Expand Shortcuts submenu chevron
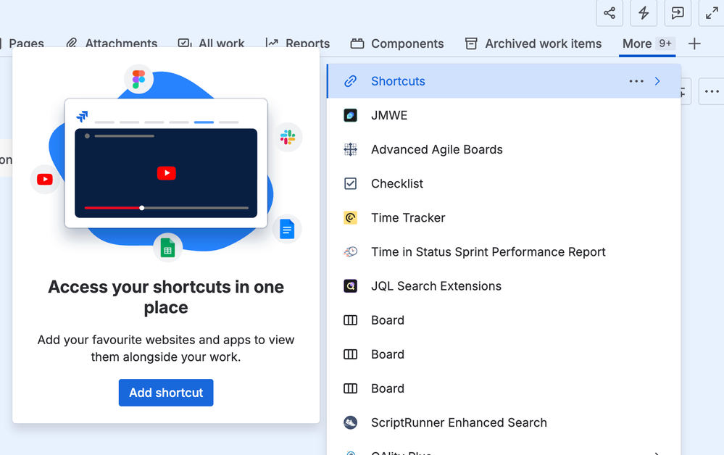The width and height of the screenshot is (724, 455). tap(657, 81)
